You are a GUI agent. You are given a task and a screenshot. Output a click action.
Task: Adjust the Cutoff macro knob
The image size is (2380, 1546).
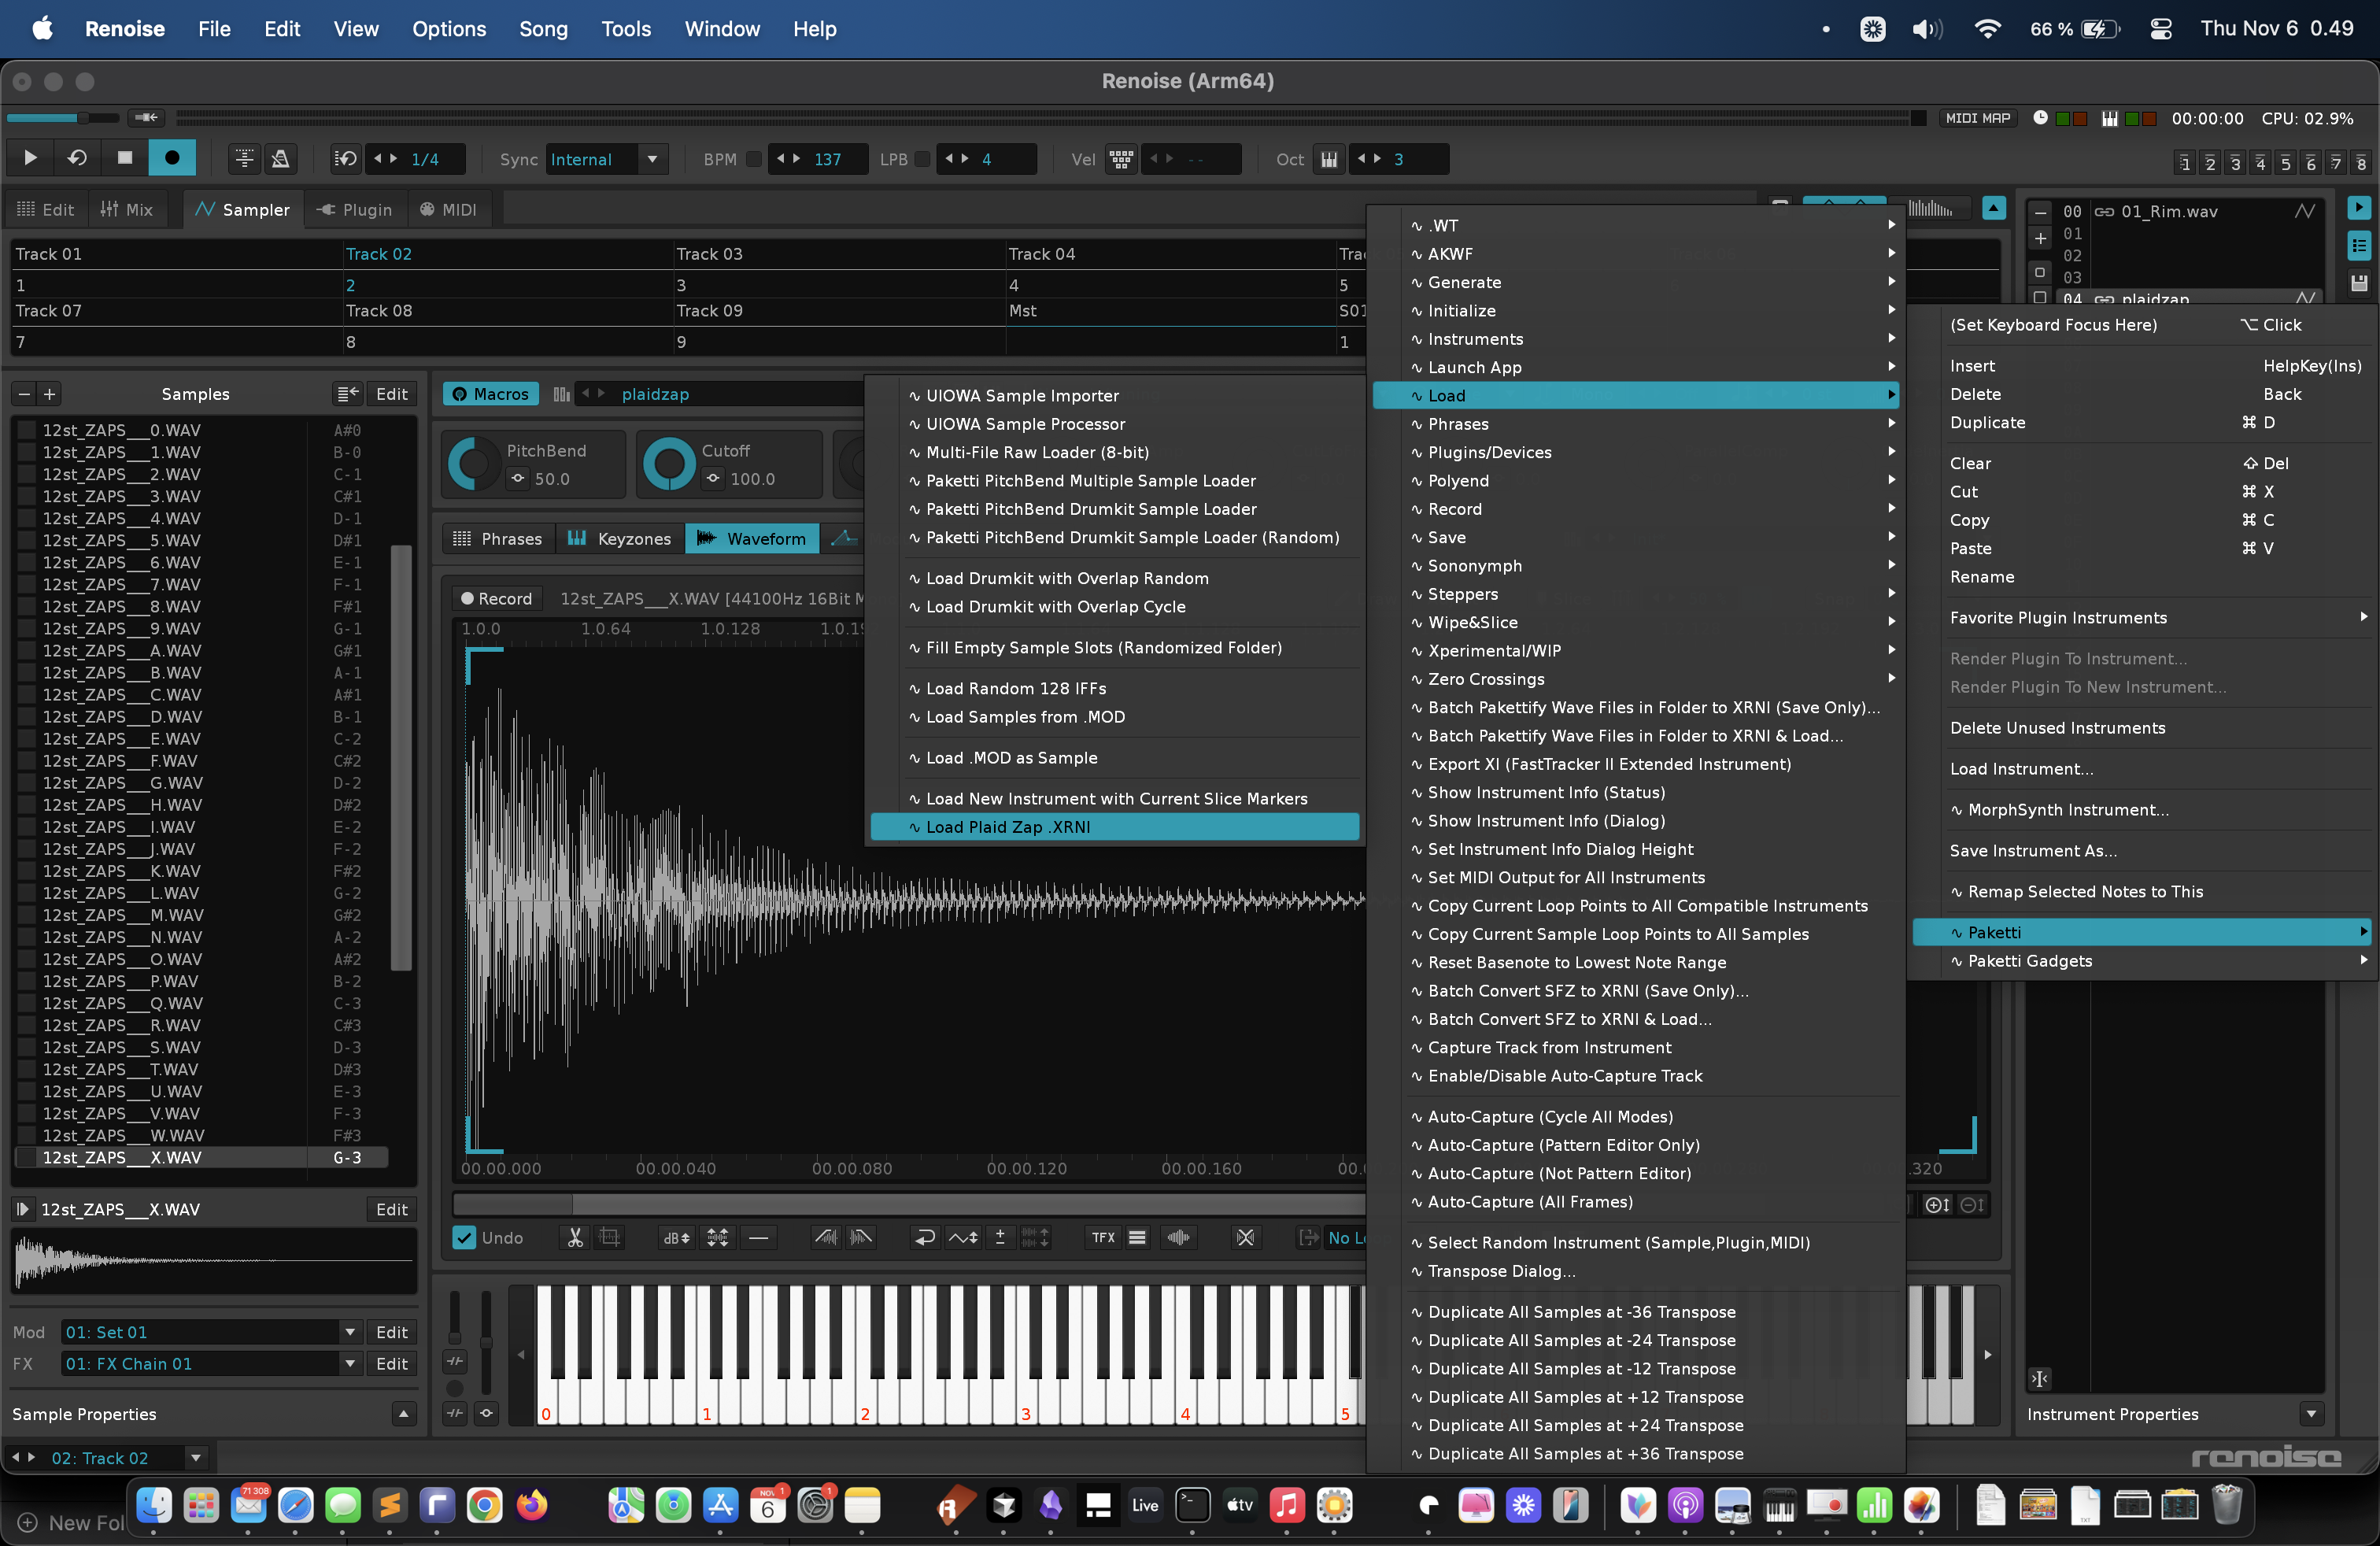point(668,464)
